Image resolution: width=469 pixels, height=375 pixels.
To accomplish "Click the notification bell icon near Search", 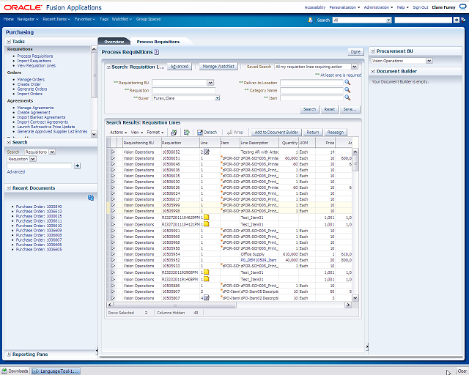I will pos(311,20).
